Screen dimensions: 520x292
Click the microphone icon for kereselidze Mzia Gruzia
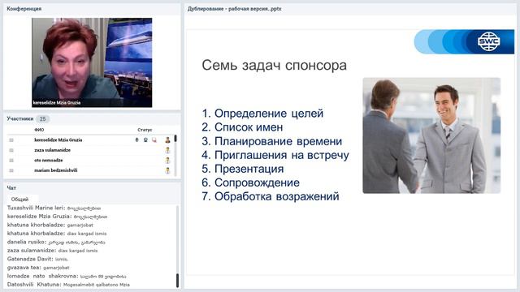(x=137, y=140)
